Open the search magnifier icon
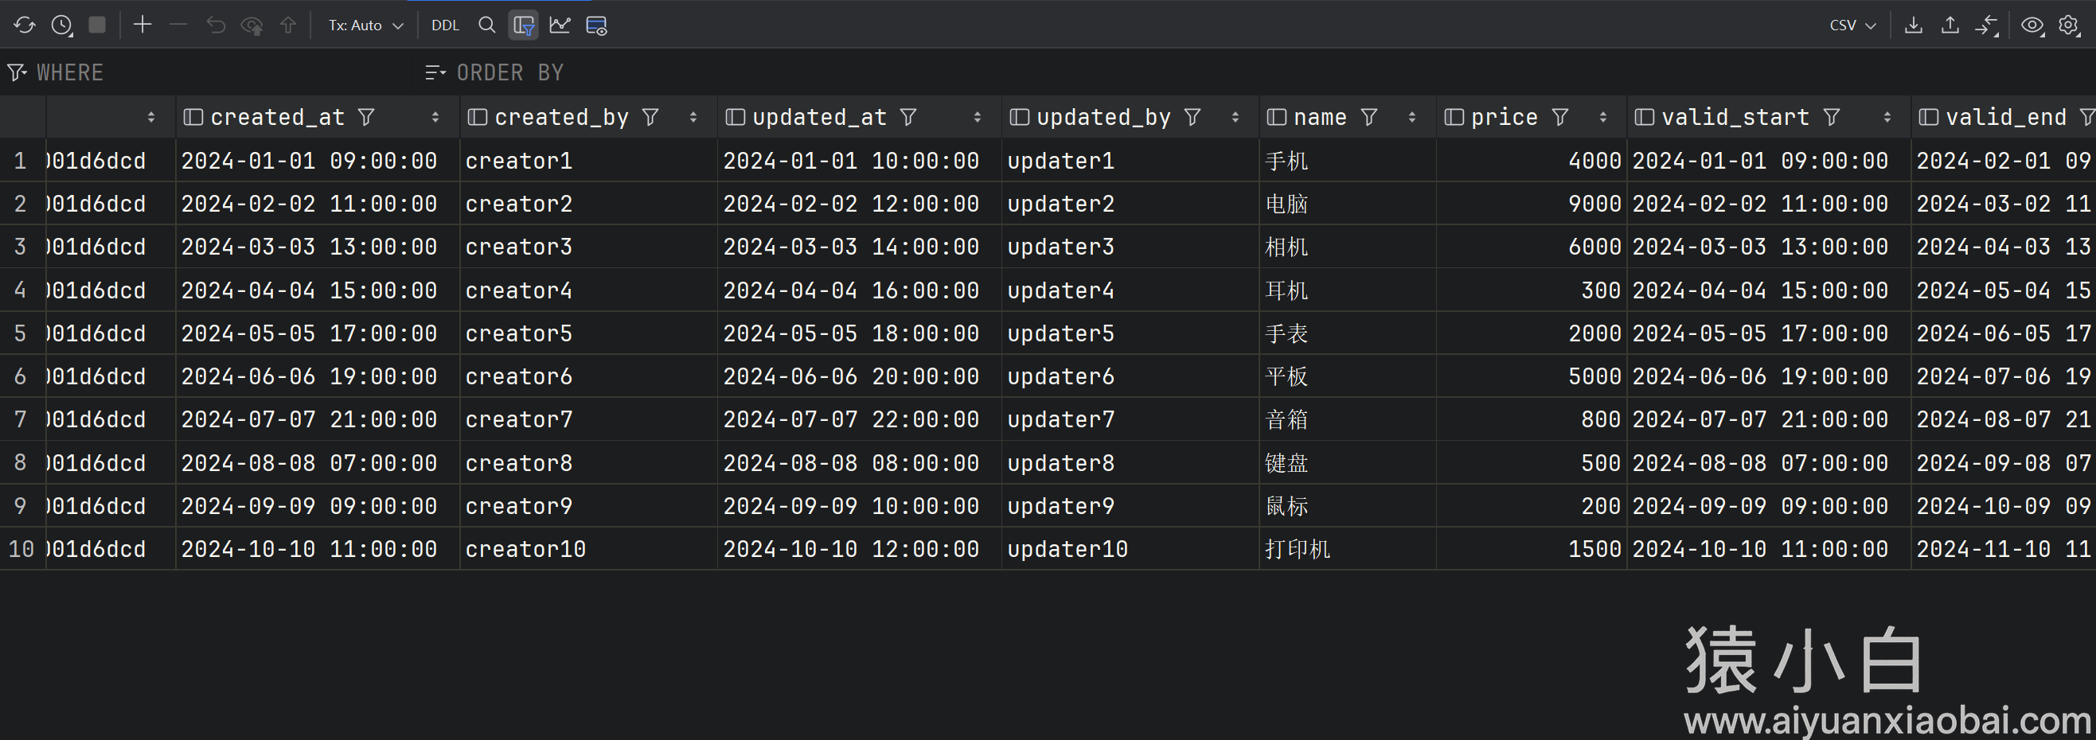The width and height of the screenshot is (2096, 740). [x=486, y=25]
